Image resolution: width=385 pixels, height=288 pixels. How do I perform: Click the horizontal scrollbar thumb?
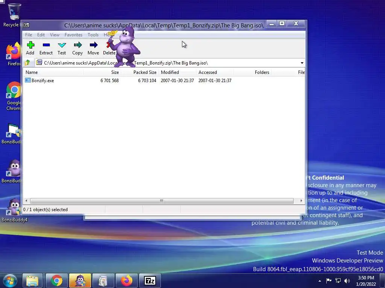[162, 201]
